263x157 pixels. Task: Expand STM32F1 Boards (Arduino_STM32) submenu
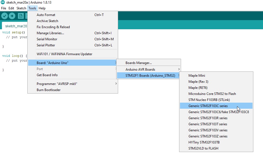click(148, 76)
